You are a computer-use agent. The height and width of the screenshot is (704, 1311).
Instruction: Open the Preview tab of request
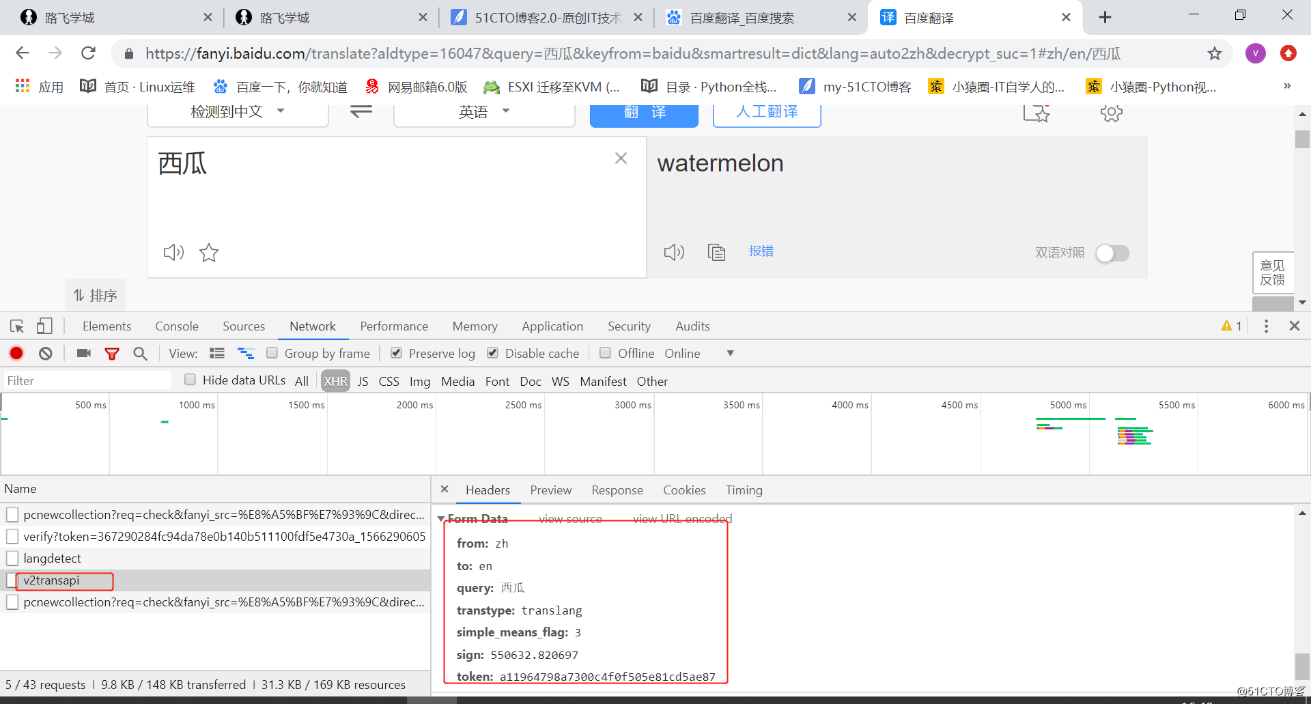click(551, 490)
